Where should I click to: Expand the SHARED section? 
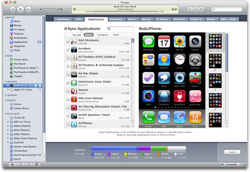click(6, 95)
